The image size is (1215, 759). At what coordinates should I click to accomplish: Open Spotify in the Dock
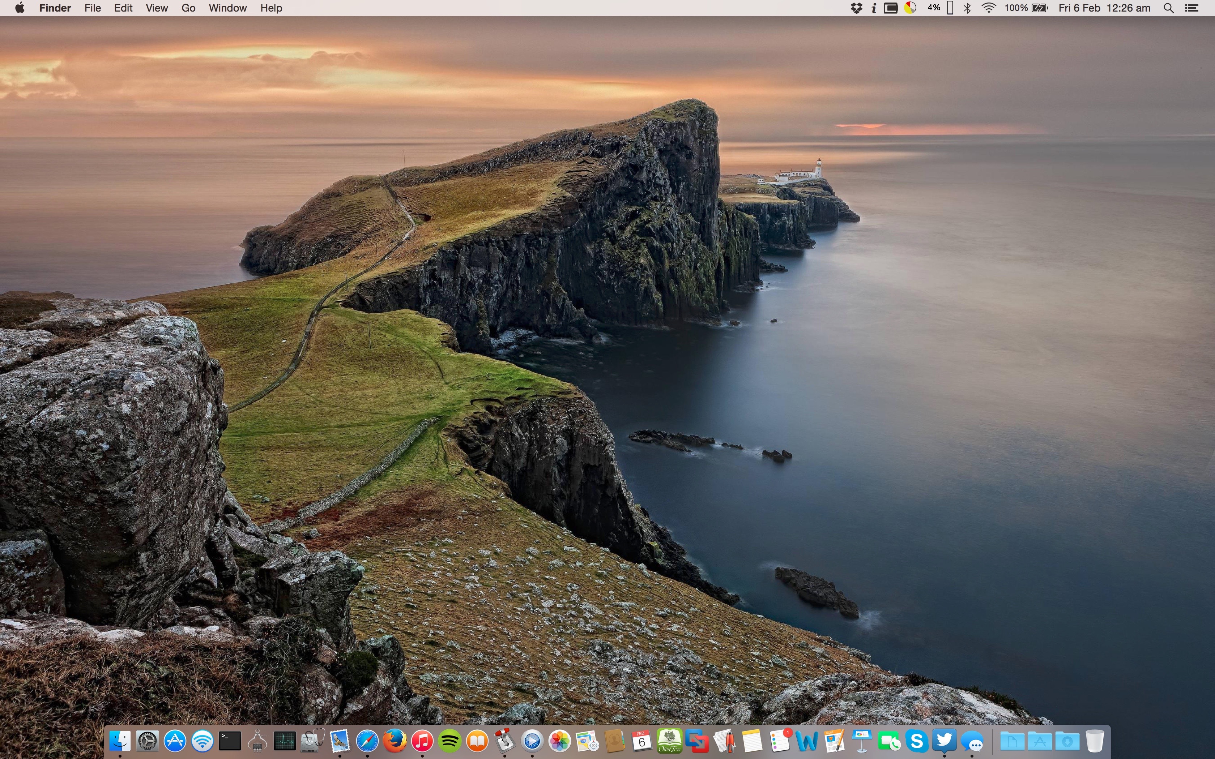pos(449,741)
